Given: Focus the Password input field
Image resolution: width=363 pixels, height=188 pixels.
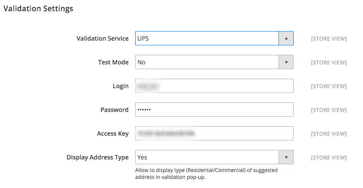Looking at the screenshot, I should coord(214,110).
